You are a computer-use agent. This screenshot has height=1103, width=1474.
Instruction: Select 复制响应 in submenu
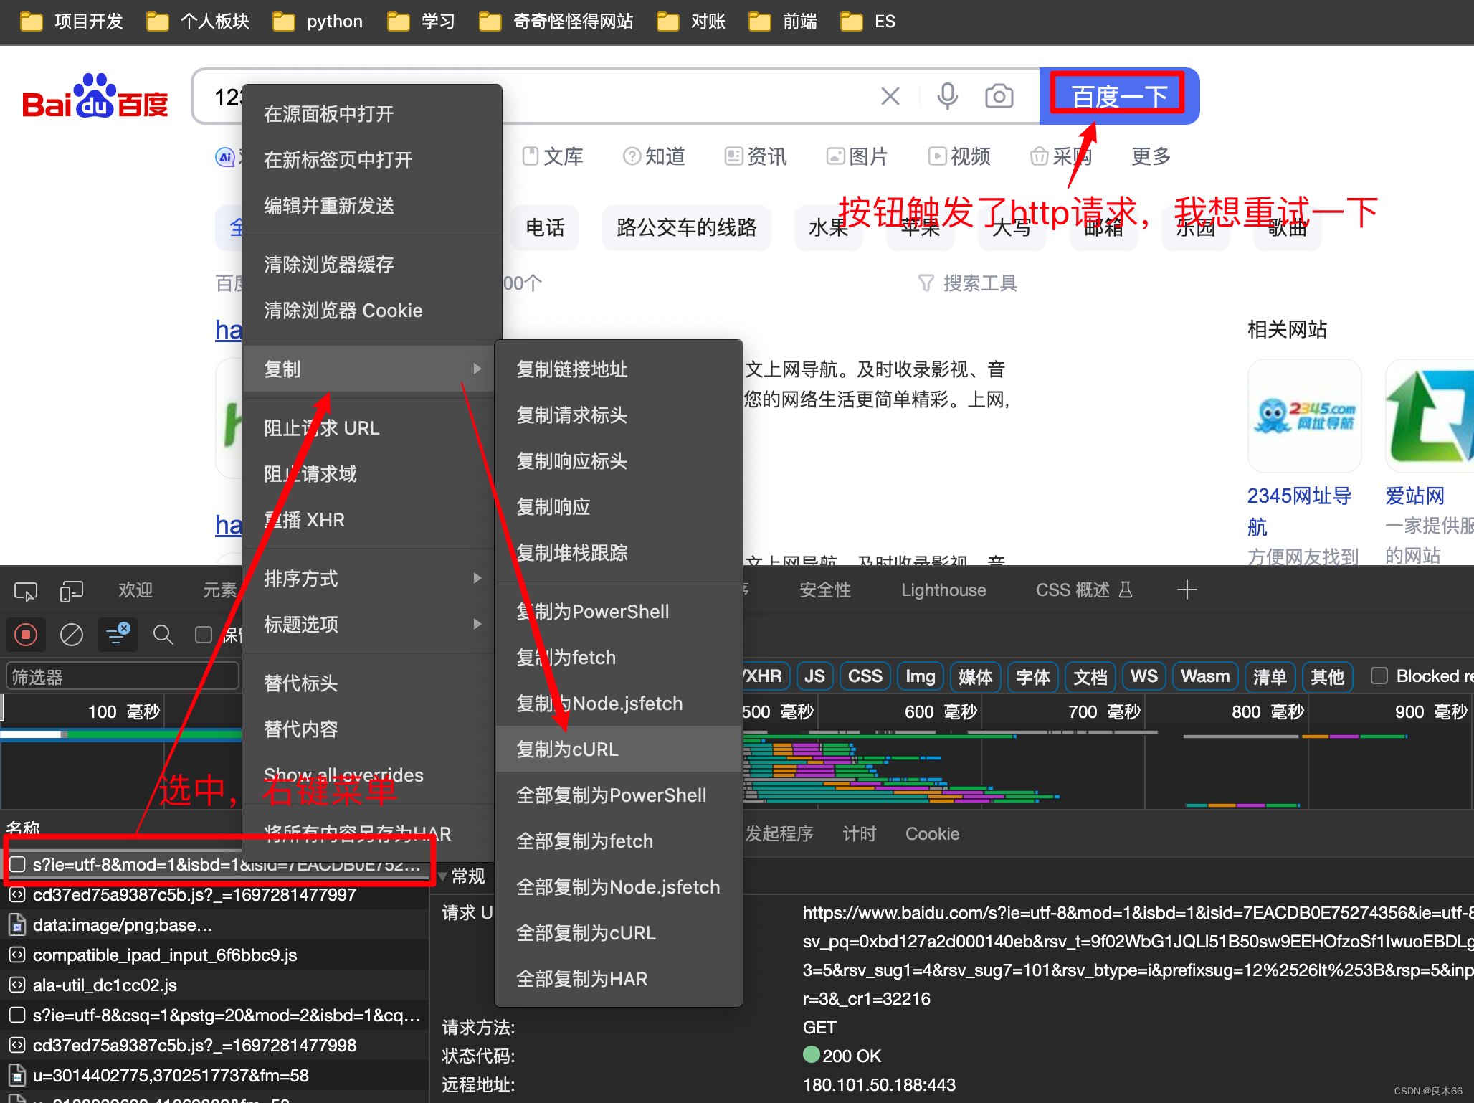pyautogui.click(x=619, y=507)
